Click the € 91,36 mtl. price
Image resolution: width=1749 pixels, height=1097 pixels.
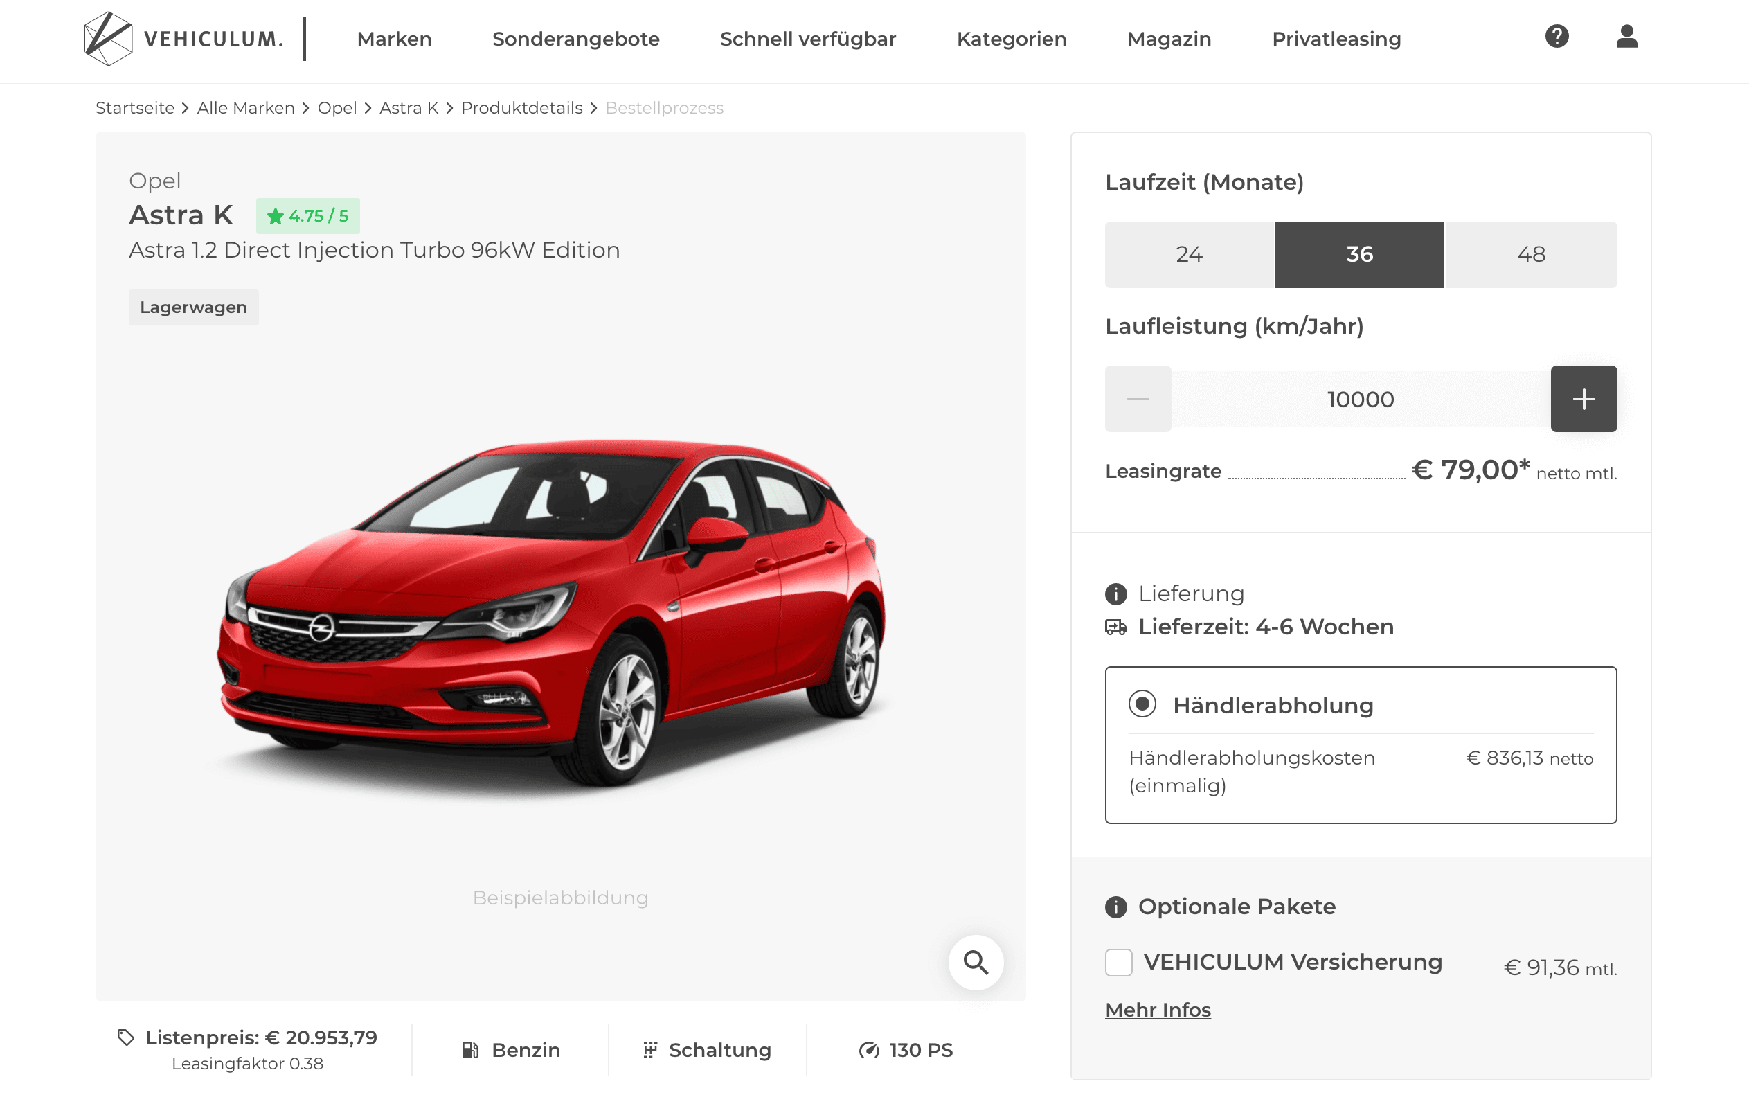[x=1561, y=968]
